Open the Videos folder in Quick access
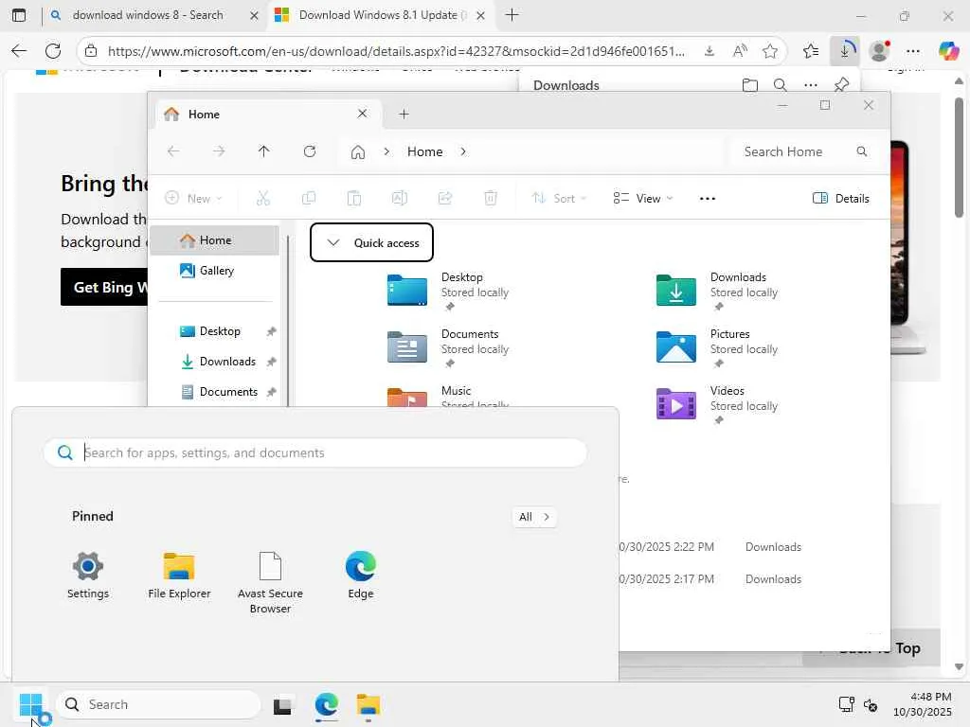Image resolution: width=970 pixels, height=727 pixels. point(718,404)
